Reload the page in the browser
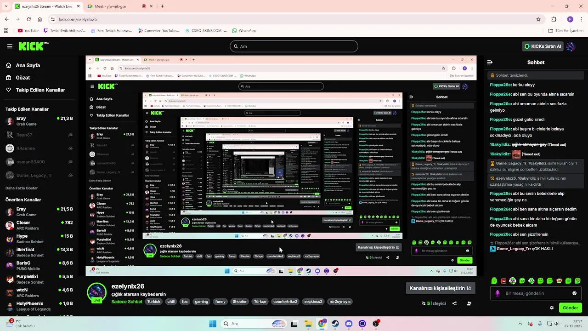The height and width of the screenshot is (331, 588). pos(28,19)
